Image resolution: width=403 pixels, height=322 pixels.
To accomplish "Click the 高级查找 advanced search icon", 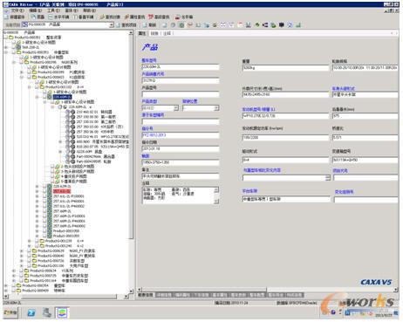I will [151, 17].
